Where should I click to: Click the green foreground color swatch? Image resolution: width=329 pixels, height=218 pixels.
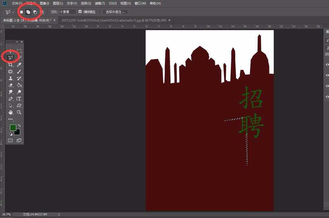click(x=13, y=128)
